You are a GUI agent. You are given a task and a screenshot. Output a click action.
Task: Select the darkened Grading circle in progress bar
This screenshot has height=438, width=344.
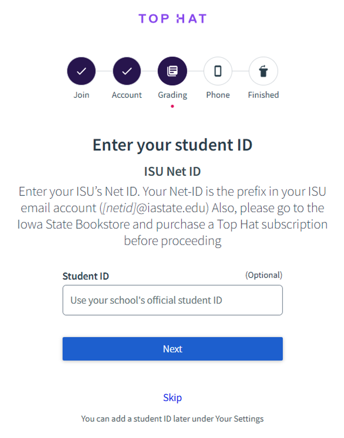tap(172, 71)
